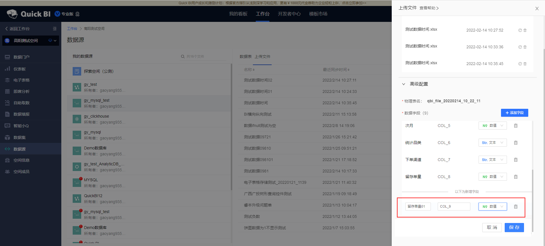
Task: Refresh file uploaded at 10:27:52
Action: point(520,30)
